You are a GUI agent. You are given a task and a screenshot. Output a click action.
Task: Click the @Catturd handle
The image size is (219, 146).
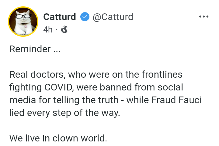(x=113, y=17)
